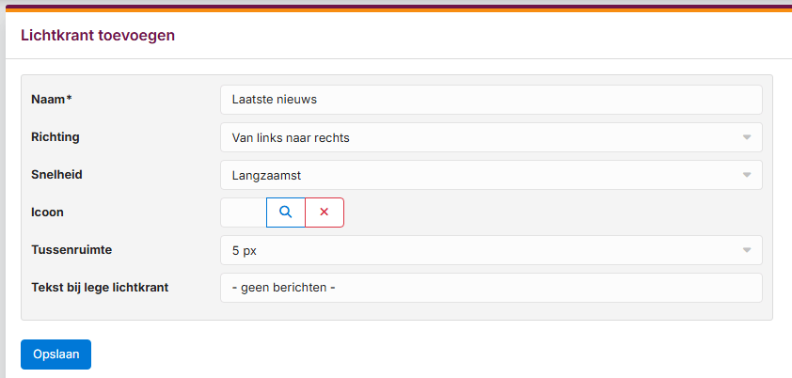Click the arrow on the Snelheid dropdown
This screenshot has width=792, height=378.
pos(747,175)
